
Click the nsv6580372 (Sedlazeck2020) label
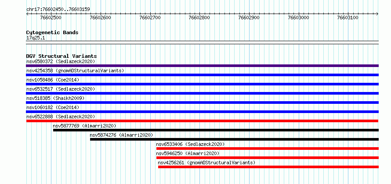[x=61, y=61]
